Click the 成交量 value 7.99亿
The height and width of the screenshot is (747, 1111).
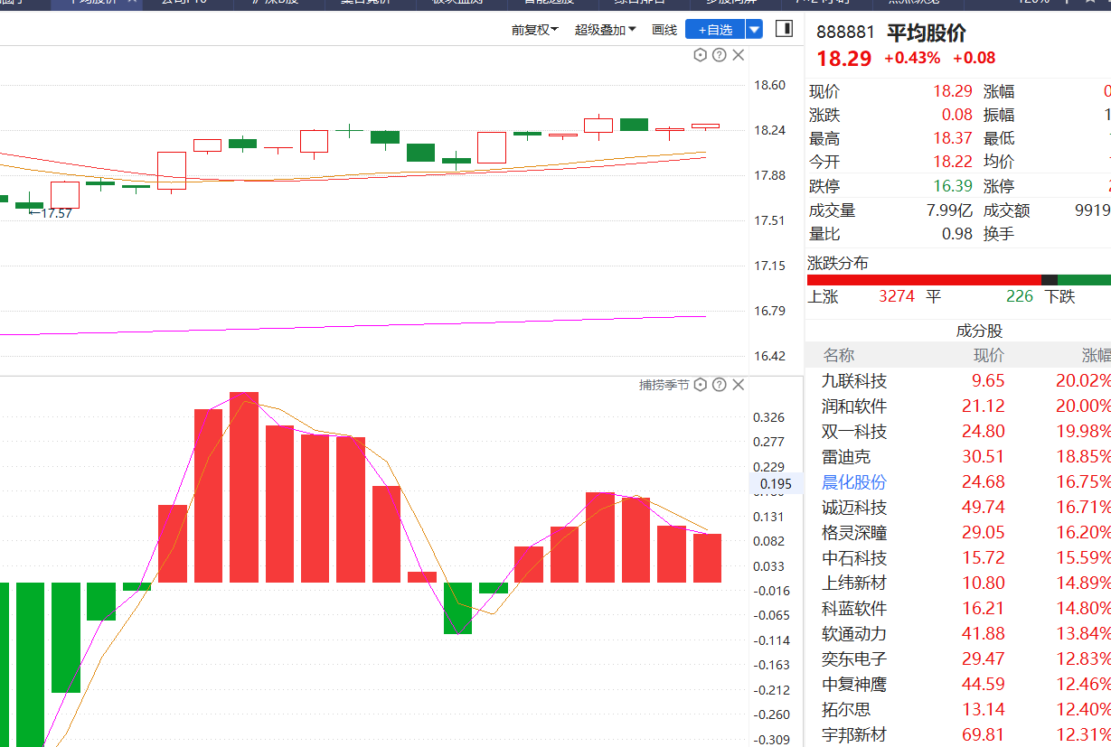pos(950,210)
